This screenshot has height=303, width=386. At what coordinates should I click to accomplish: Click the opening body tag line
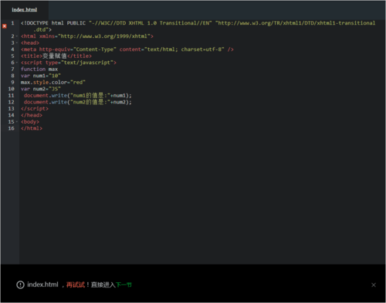tap(30, 121)
